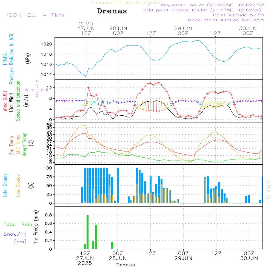Image resolution: width=274 pixels, height=274 pixels.
Task: Select the '(hPa)' unit label
Action: click(x=27, y=58)
